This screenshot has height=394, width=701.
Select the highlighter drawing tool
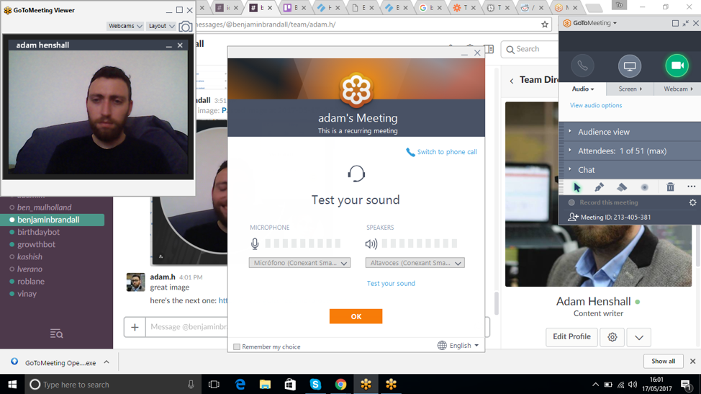click(622, 187)
